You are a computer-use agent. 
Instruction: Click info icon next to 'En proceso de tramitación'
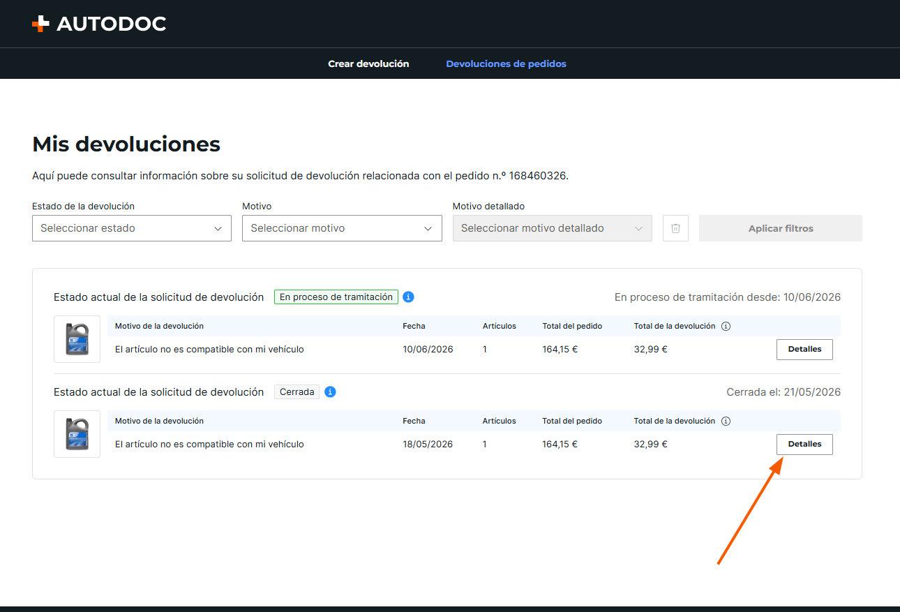click(409, 297)
